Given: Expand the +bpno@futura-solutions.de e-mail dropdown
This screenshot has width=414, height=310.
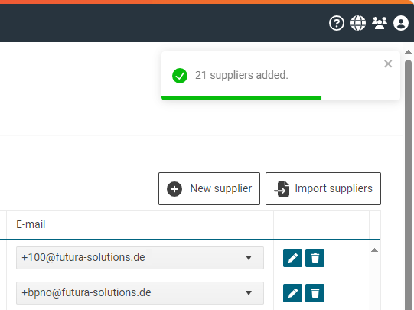Looking at the screenshot, I should click(249, 293).
